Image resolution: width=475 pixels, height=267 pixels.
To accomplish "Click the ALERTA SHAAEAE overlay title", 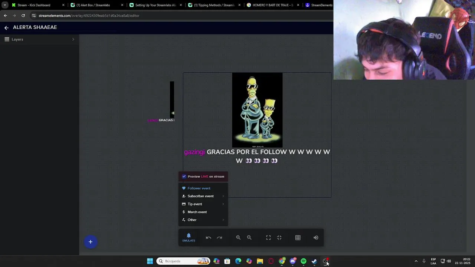I will (35, 27).
